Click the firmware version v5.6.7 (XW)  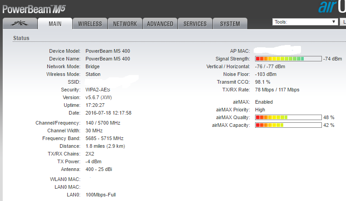pyautogui.click(x=98, y=97)
